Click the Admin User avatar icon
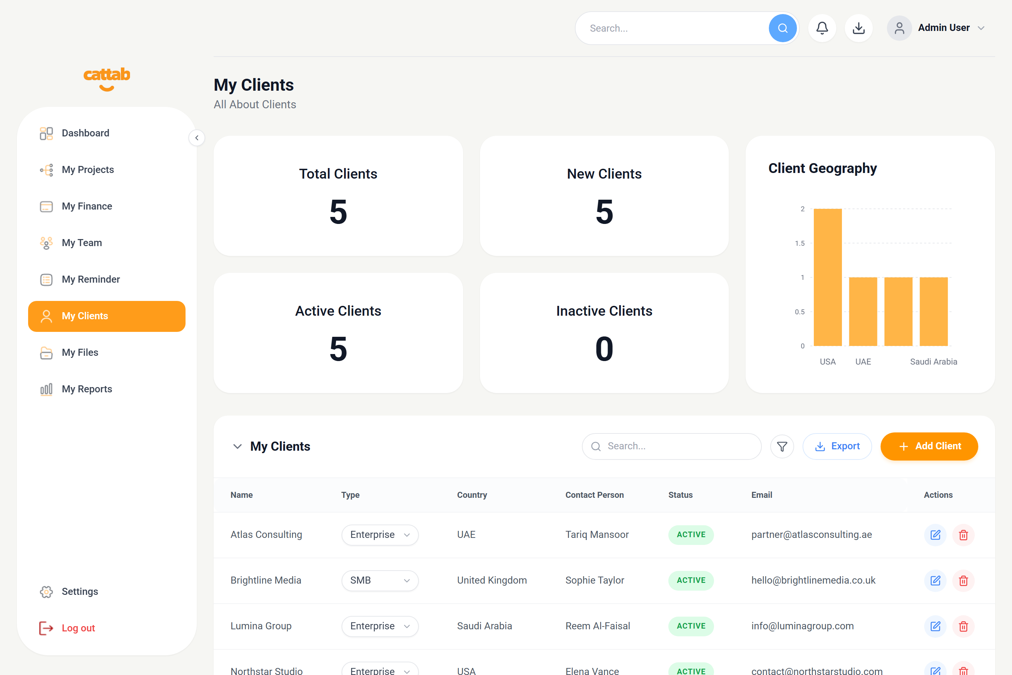The width and height of the screenshot is (1012, 675). 899,28
